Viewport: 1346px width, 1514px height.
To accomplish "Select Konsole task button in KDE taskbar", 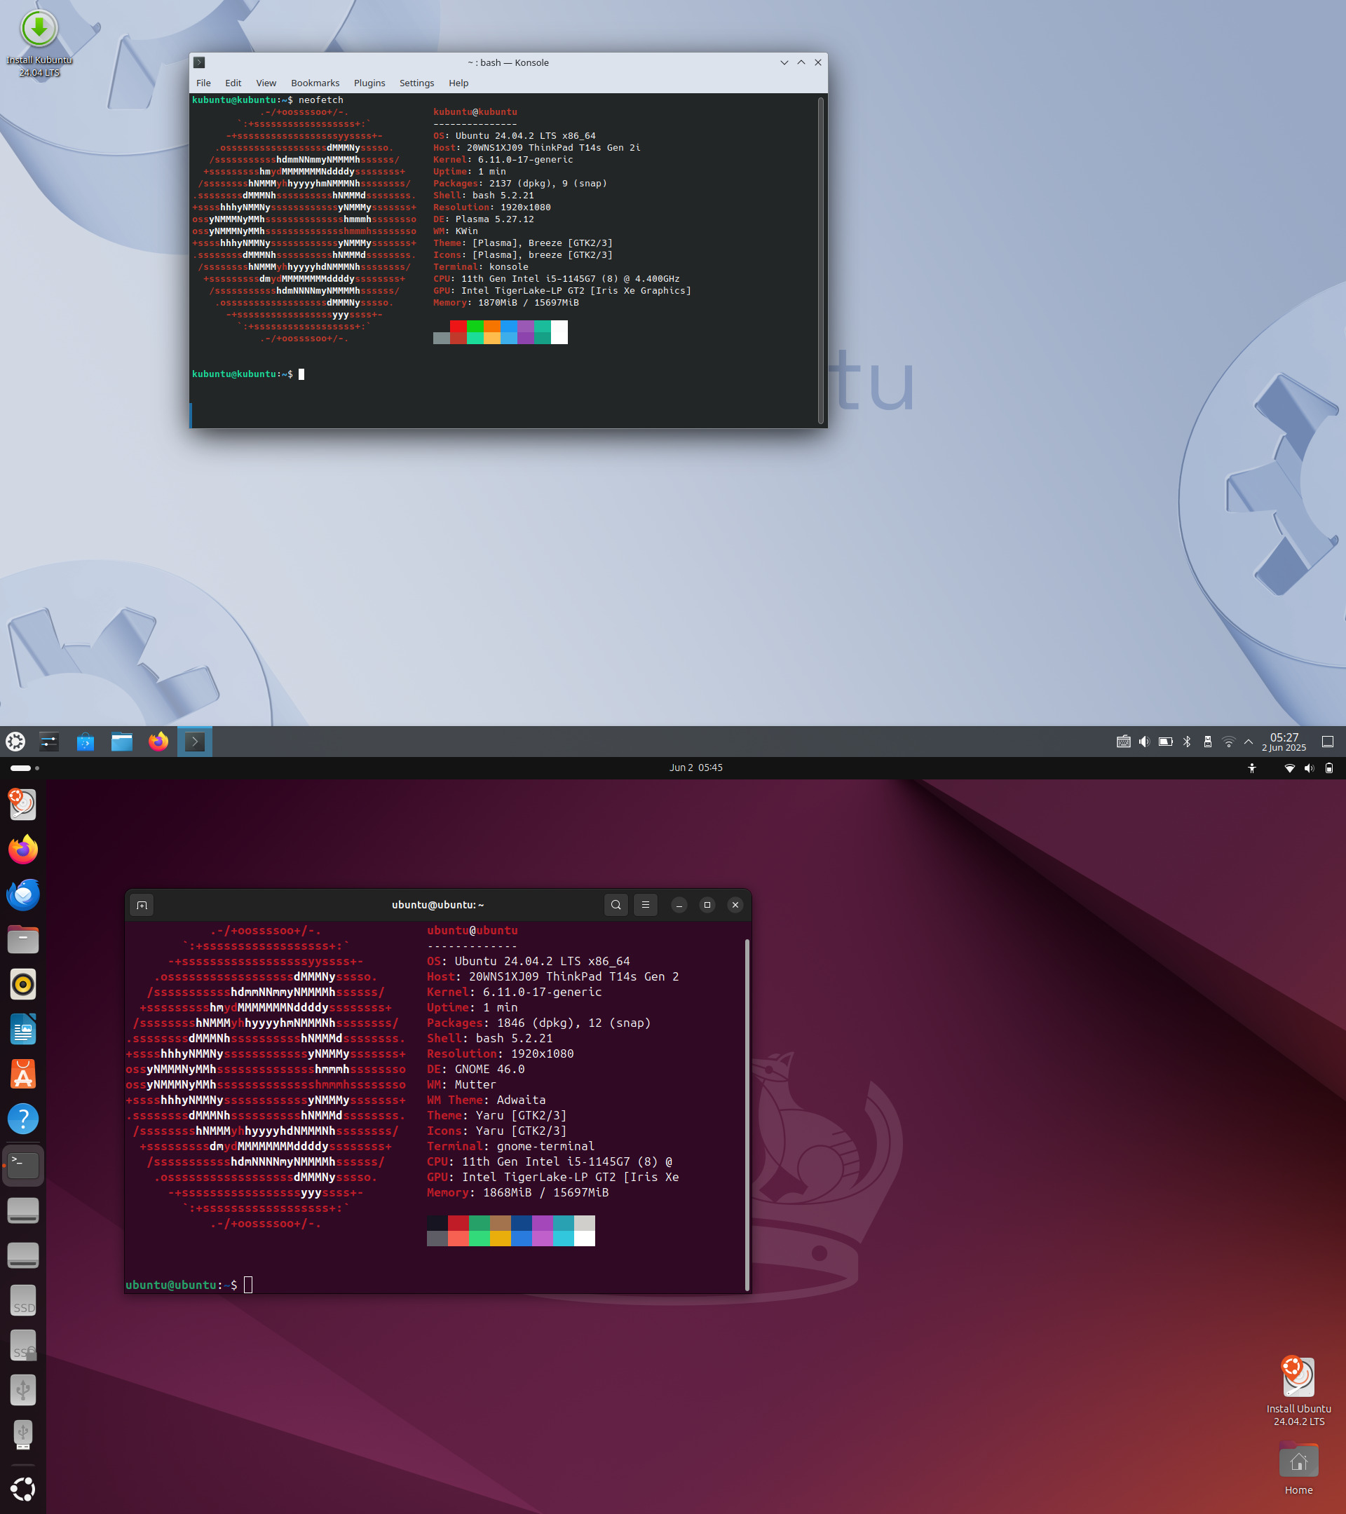I will pos(195,742).
